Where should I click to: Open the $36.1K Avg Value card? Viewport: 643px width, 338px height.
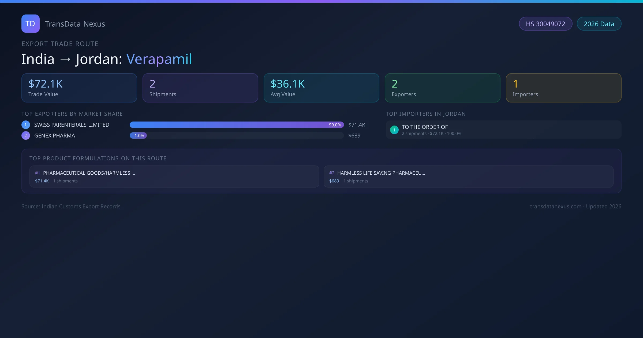(x=321, y=88)
